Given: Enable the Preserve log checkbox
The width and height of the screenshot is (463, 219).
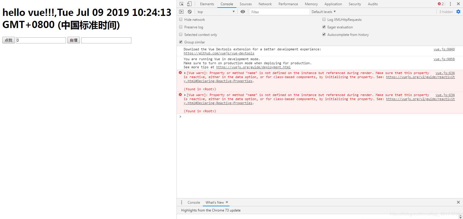Looking at the screenshot, I should [x=181, y=27].
